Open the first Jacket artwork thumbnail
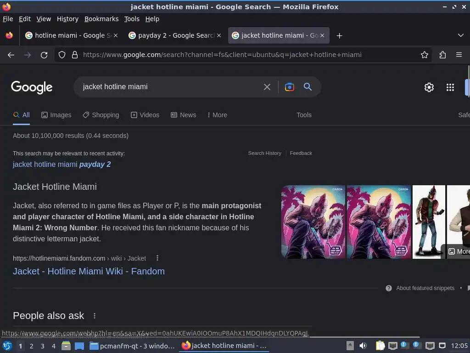Image resolution: width=470 pixels, height=353 pixels. click(x=313, y=222)
